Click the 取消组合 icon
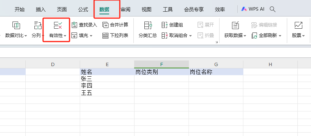Viewport: 311px width, 136px height. click(165, 36)
